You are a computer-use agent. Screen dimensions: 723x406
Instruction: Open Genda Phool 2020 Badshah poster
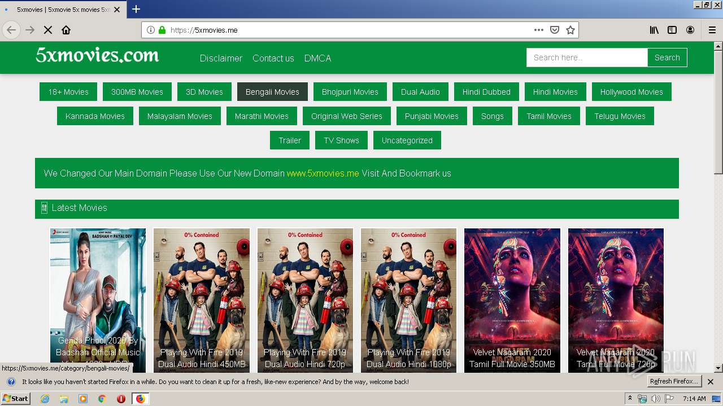(98, 301)
